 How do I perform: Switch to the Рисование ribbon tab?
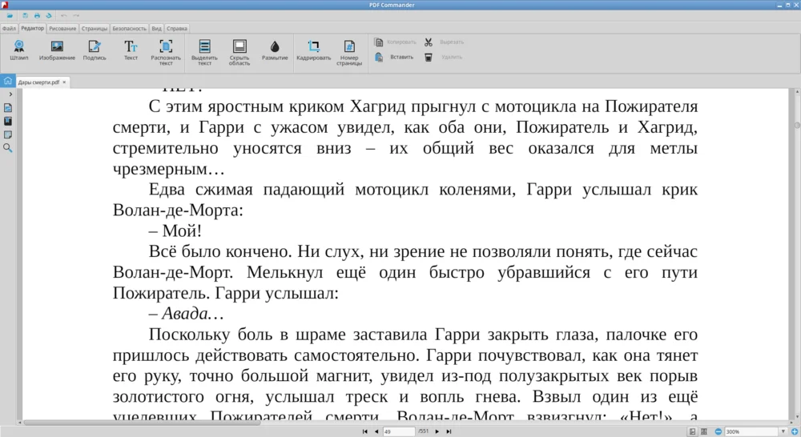pyautogui.click(x=62, y=28)
